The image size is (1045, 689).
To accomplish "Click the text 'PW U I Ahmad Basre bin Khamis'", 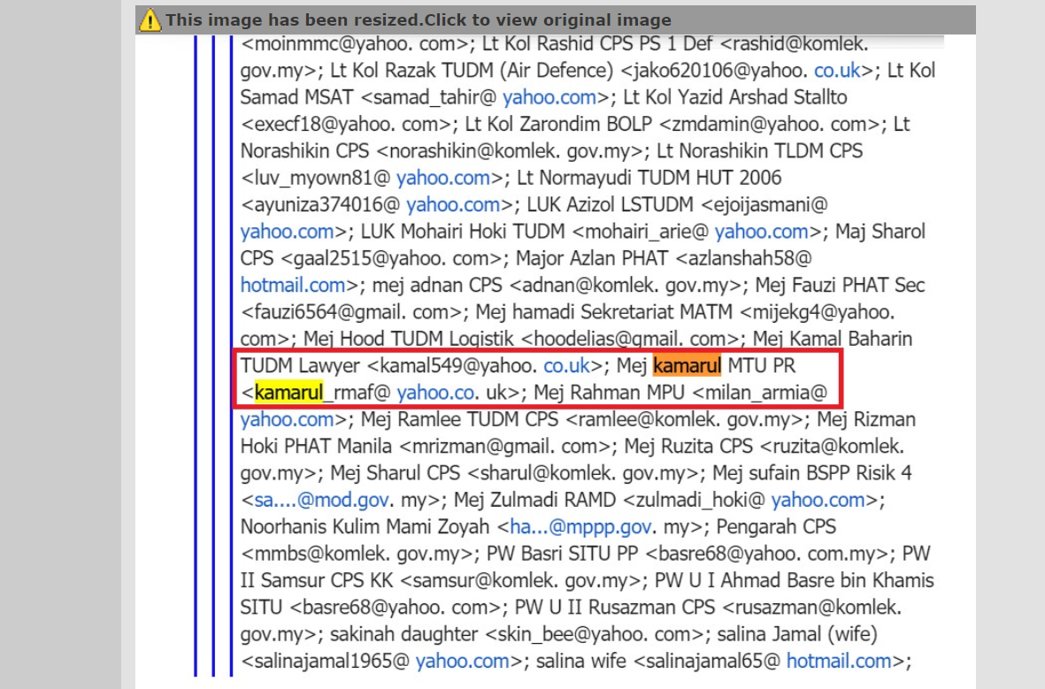I will coord(795,580).
